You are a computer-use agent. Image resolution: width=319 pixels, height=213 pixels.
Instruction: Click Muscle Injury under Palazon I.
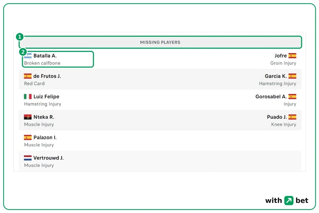(x=39, y=145)
